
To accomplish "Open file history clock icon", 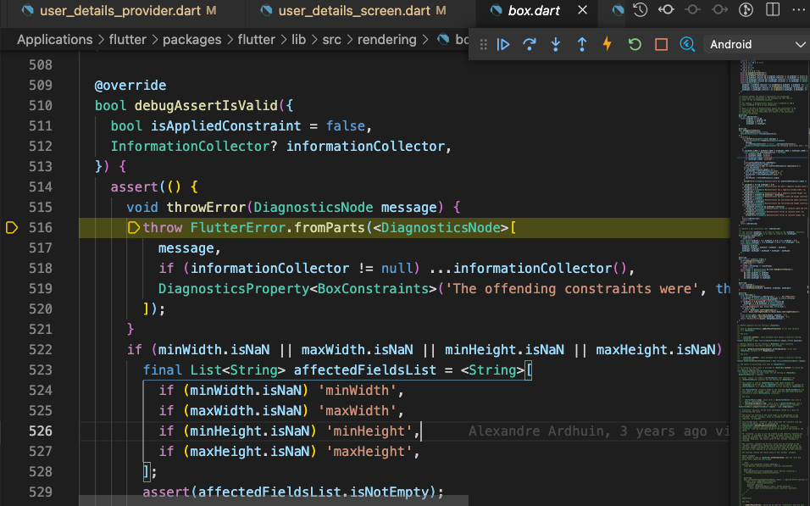I will pos(641,10).
